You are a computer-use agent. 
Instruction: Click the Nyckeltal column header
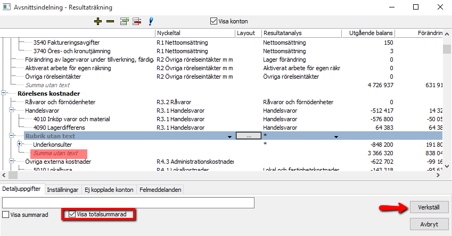click(x=195, y=33)
